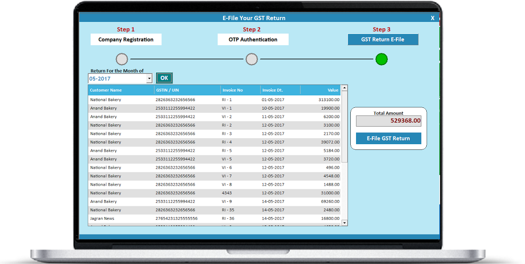Select National Bakery row with invoice RI - 1
Viewport: 525px width, 264px height.
point(214,100)
